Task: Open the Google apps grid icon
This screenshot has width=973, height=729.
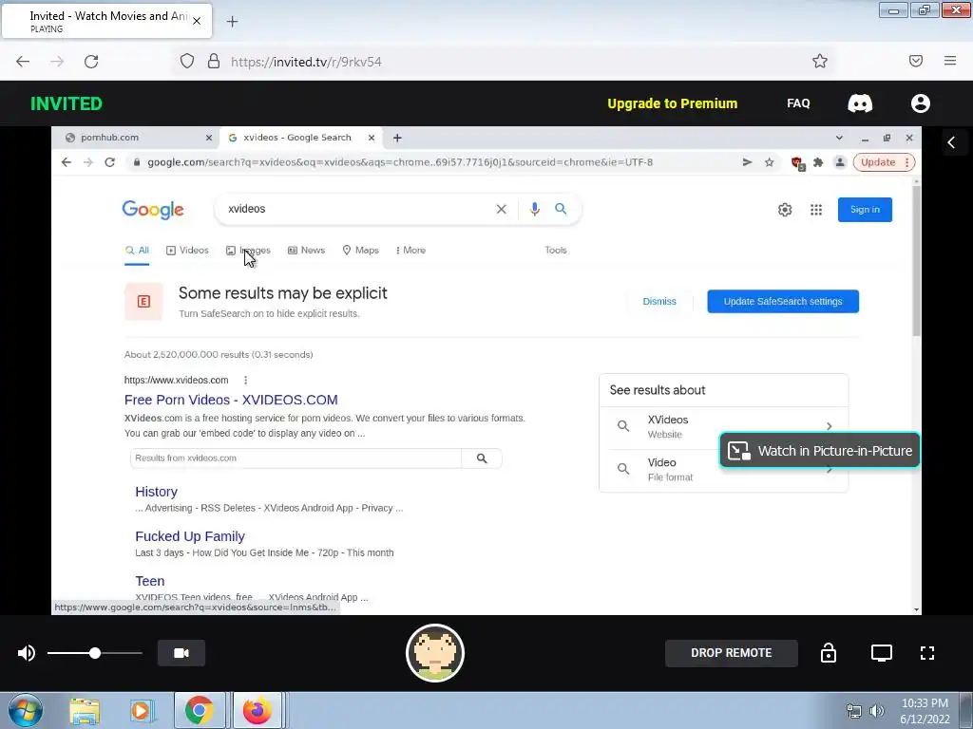Action: click(816, 210)
